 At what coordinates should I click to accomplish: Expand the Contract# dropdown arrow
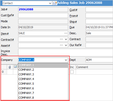coord(66,39)
